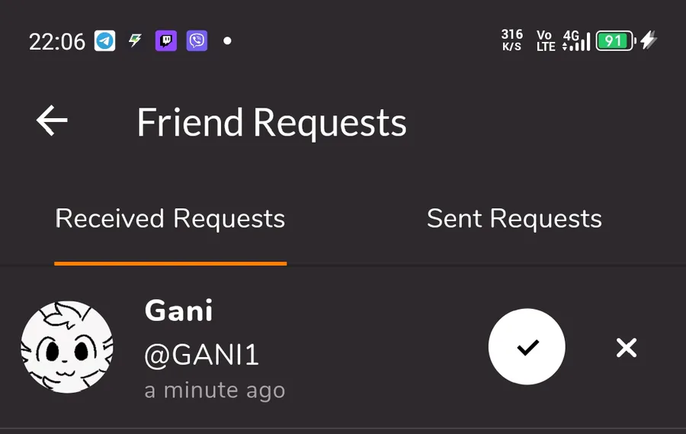Decline Gani's friend request with the X
This screenshot has width=686, height=434.
click(627, 348)
